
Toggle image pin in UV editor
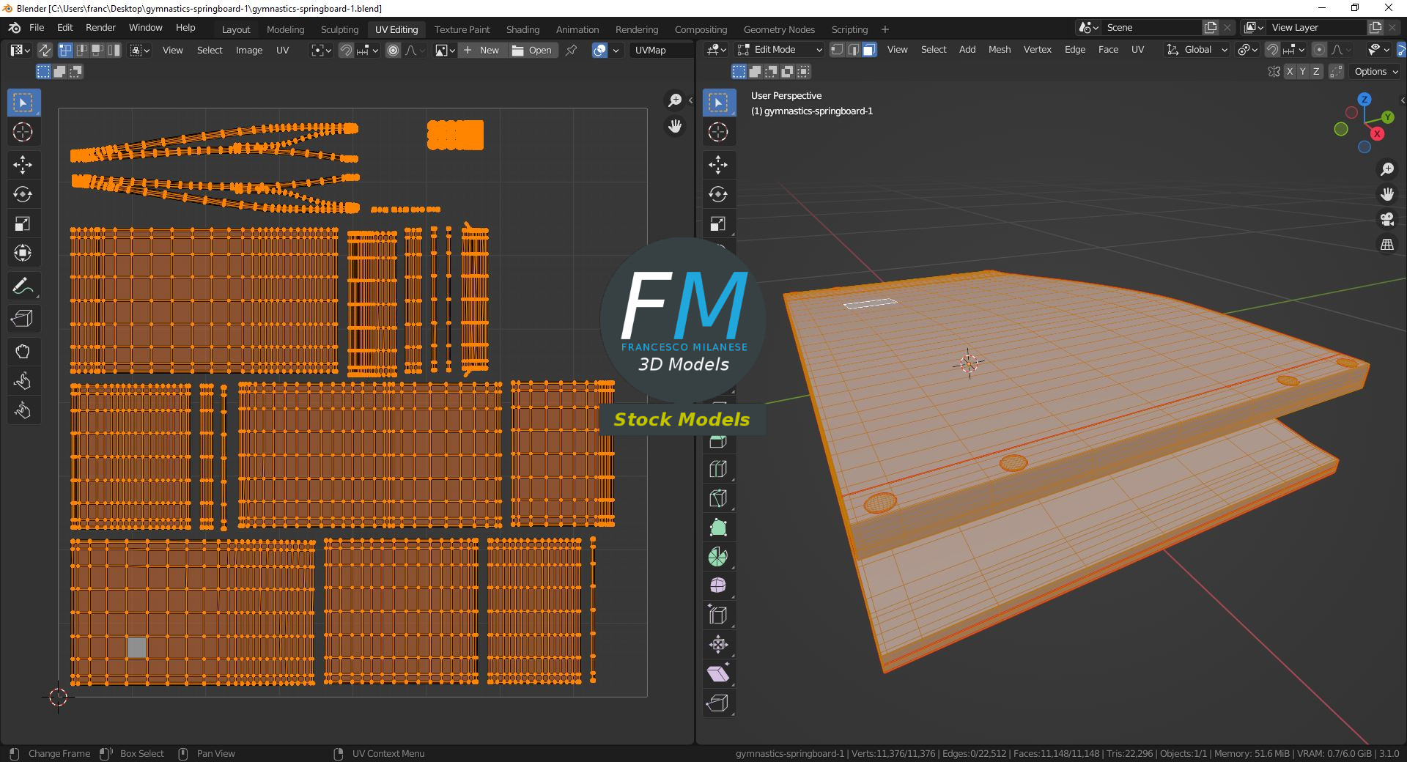click(x=572, y=50)
